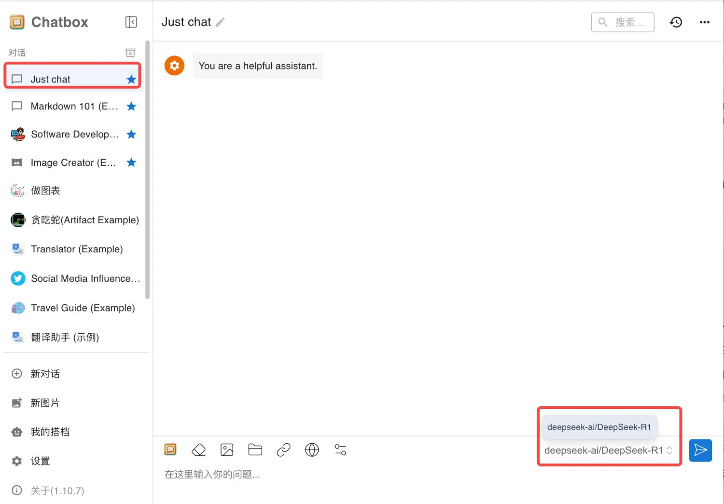Open the deepseek-ai/DeepSeek-R1 model selector

(x=608, y=450)
